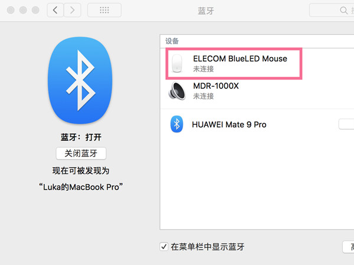Turn off Bluetooth with 关闭蓝牙 button
This screenshot has height=265, width=354.
pos(81,154)
